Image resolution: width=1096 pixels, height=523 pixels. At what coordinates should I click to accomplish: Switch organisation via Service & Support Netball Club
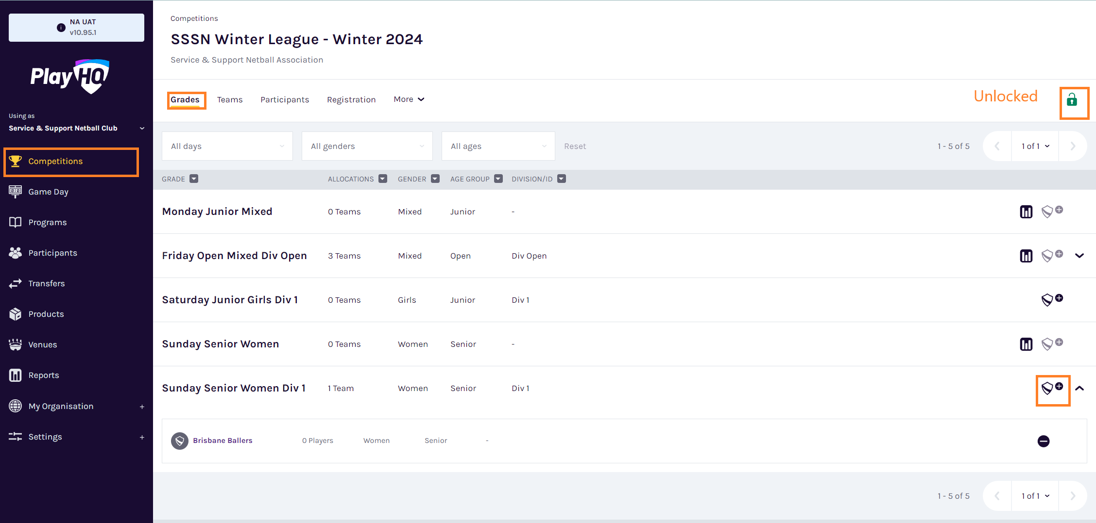[x=76, y=128]
